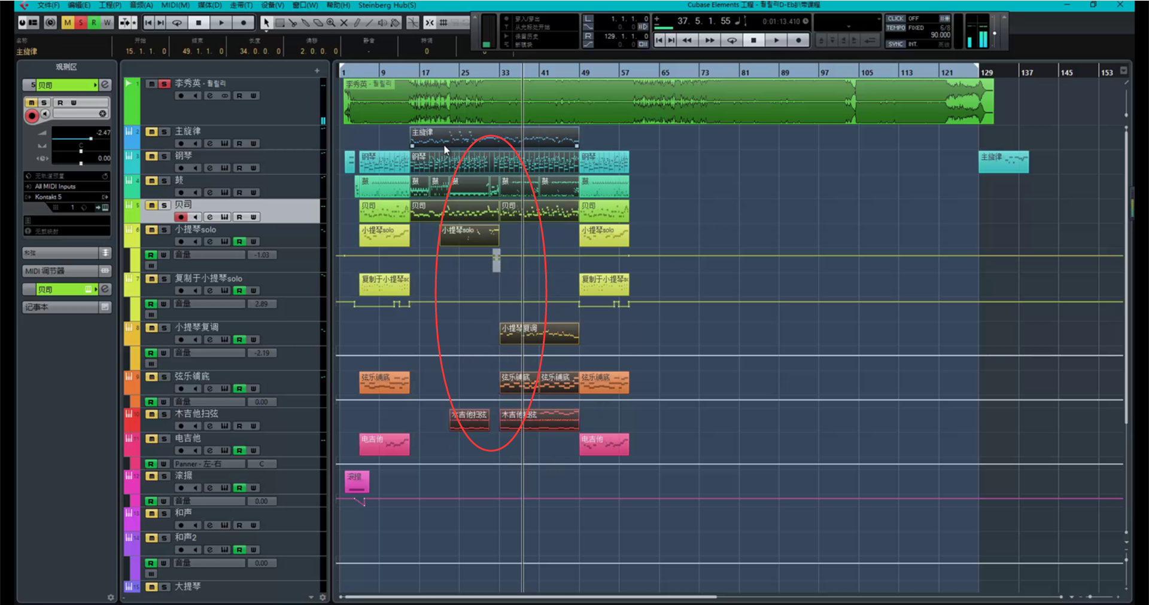Open the 设备(V) menu
1149x605 pixels.
272,5
